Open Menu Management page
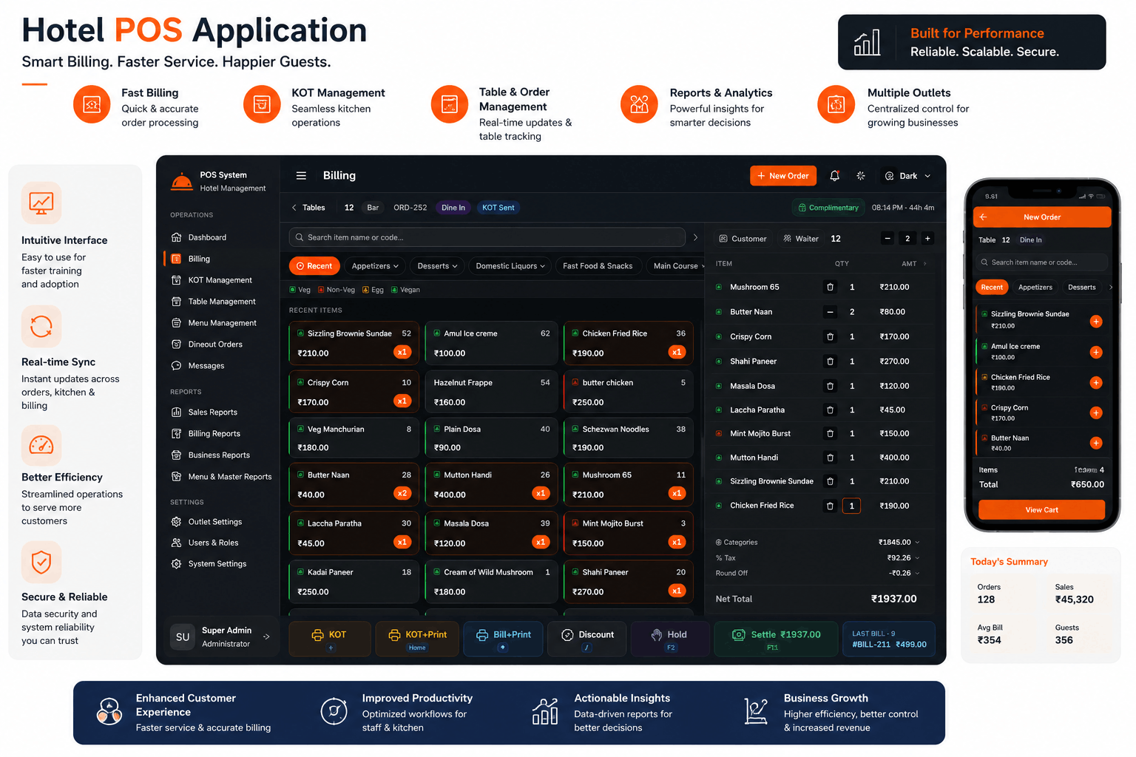The image size is (1136, 757). click(x=222, y=323)
